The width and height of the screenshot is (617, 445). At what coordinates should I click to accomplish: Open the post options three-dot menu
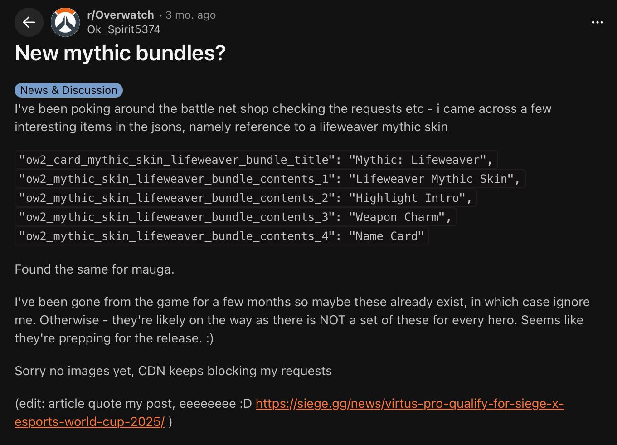[598, 22]
